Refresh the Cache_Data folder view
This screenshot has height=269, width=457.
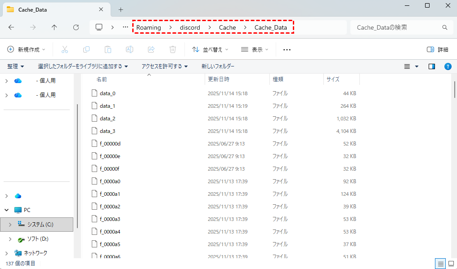pos(76,27)
